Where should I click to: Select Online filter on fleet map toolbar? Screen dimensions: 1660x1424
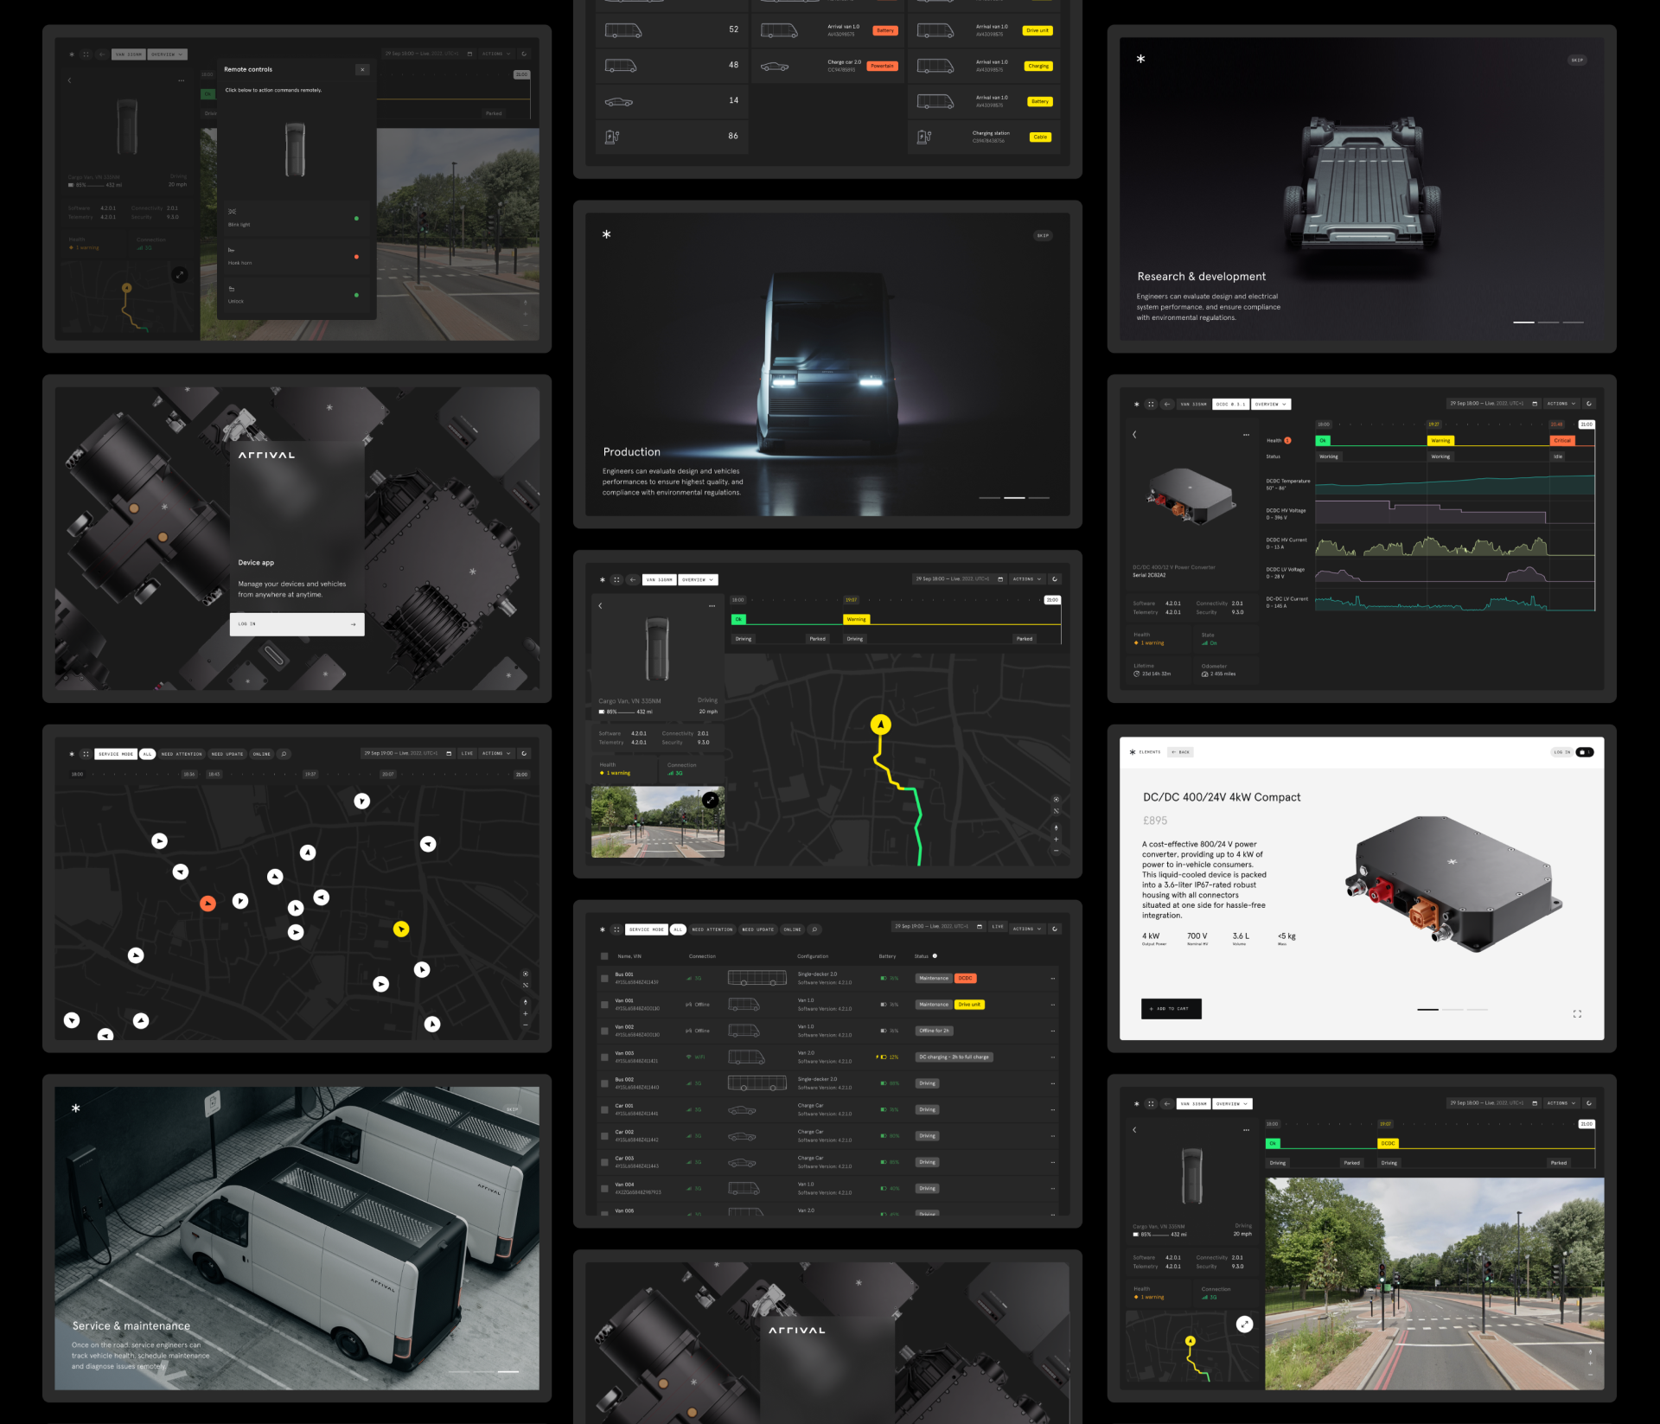tap(261, 754)
